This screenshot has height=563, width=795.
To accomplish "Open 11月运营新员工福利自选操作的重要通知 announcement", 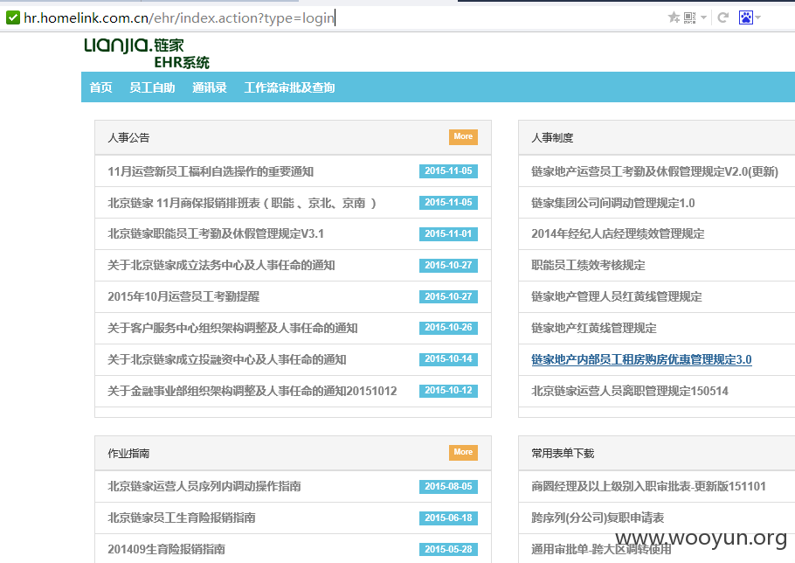I will click(x=211, y=171).
